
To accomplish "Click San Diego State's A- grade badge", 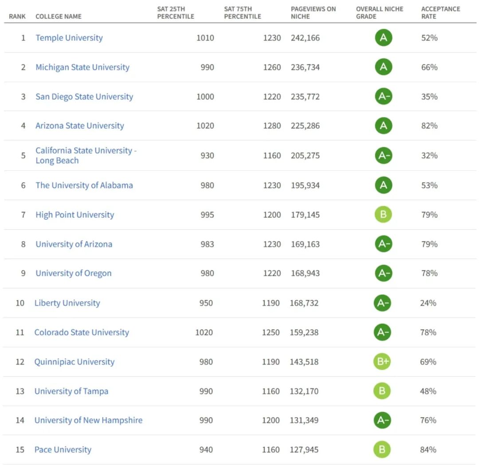I will coord(384,97).
